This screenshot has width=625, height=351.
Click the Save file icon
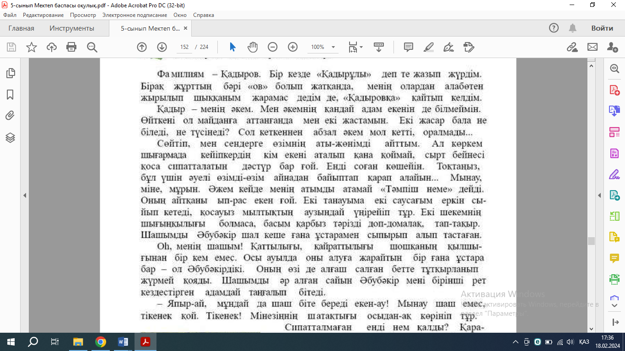[11, 47]
